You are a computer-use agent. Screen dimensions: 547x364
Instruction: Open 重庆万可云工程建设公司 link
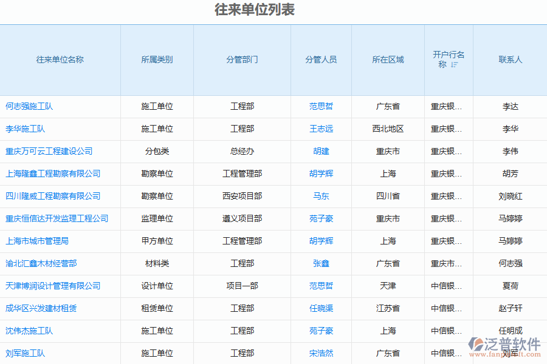(x=49, y=151)
